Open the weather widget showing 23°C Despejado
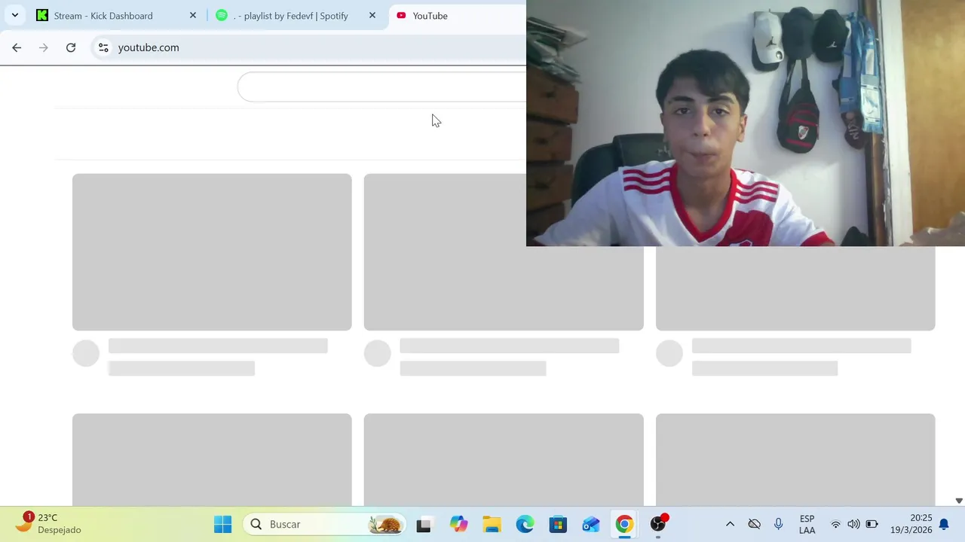The image size is (965, 542). coord(50,524)
